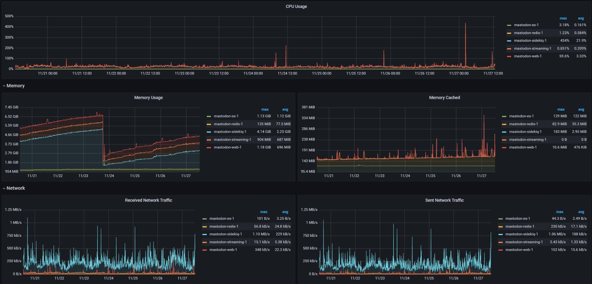
Task: Click the 82.9 MiB value in Memory Cached legend
Action: [x=559, y=124]
